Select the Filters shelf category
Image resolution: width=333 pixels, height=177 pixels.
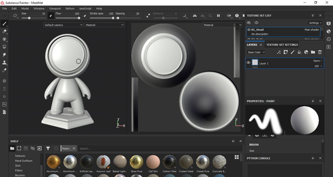click(x=19, y=170)
